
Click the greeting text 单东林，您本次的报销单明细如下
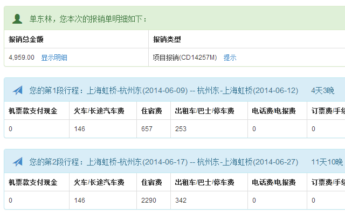coord(88,19)
